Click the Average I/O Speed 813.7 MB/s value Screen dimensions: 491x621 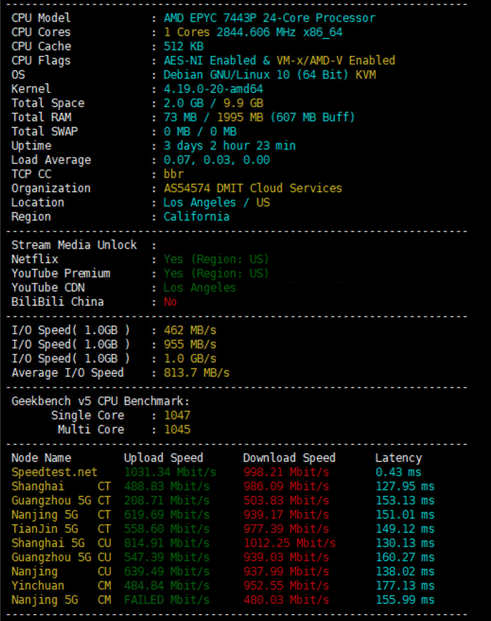[196, 373]
